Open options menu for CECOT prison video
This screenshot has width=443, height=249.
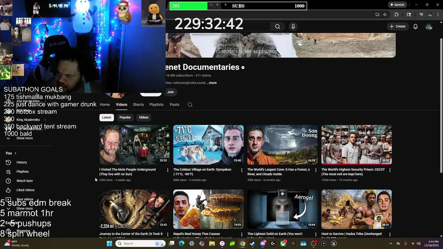pyautogui.click(x=390, y=170)
